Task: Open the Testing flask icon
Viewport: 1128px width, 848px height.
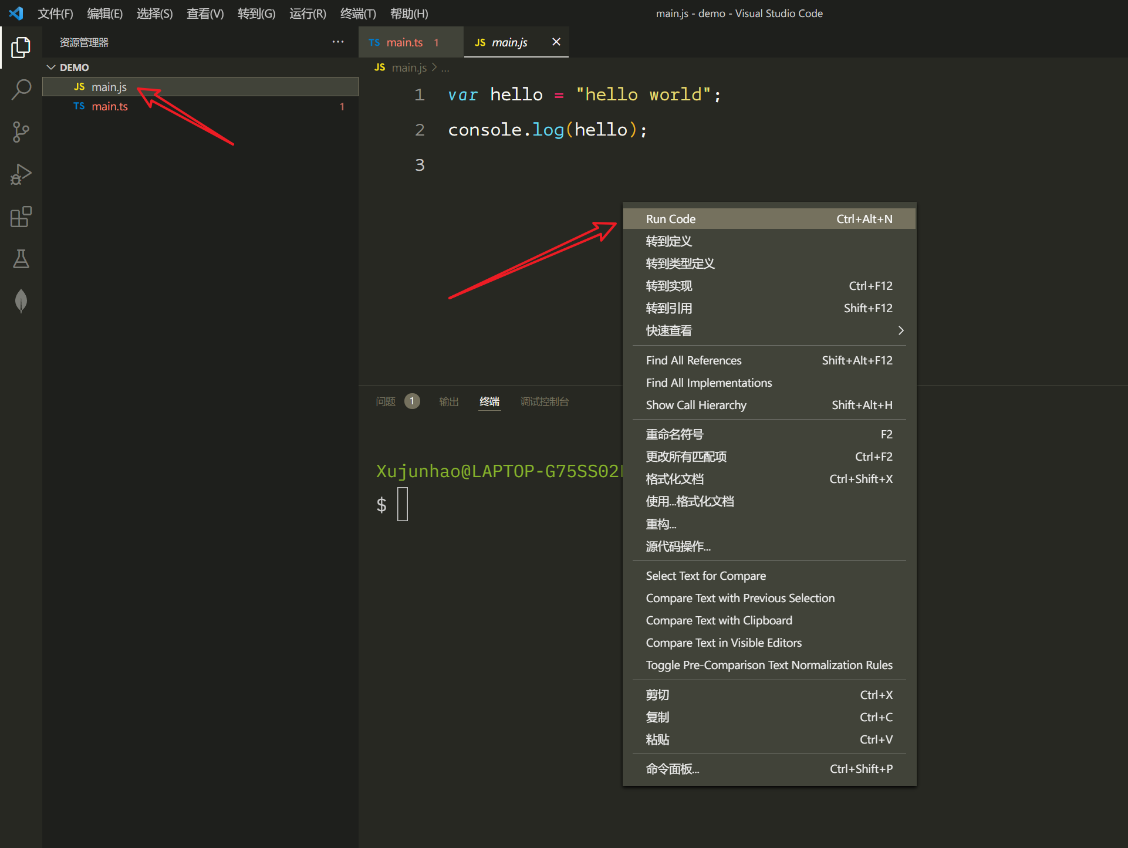Action: (21, 259)
